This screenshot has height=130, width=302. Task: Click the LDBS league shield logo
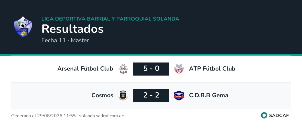[23, 27]
